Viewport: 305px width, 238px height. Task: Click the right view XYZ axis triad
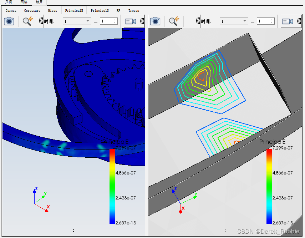point(184,200)
